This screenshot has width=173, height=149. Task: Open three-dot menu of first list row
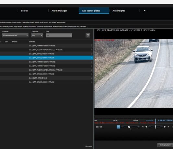(x=91, y=45)
